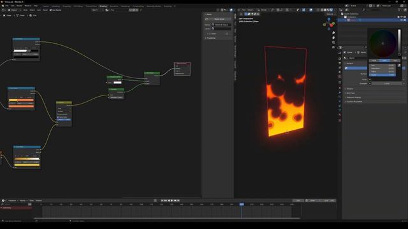Click the orange color swatch on the middle color ramp node
This screenshot has width=408, height=229.
tap(21, 106)
